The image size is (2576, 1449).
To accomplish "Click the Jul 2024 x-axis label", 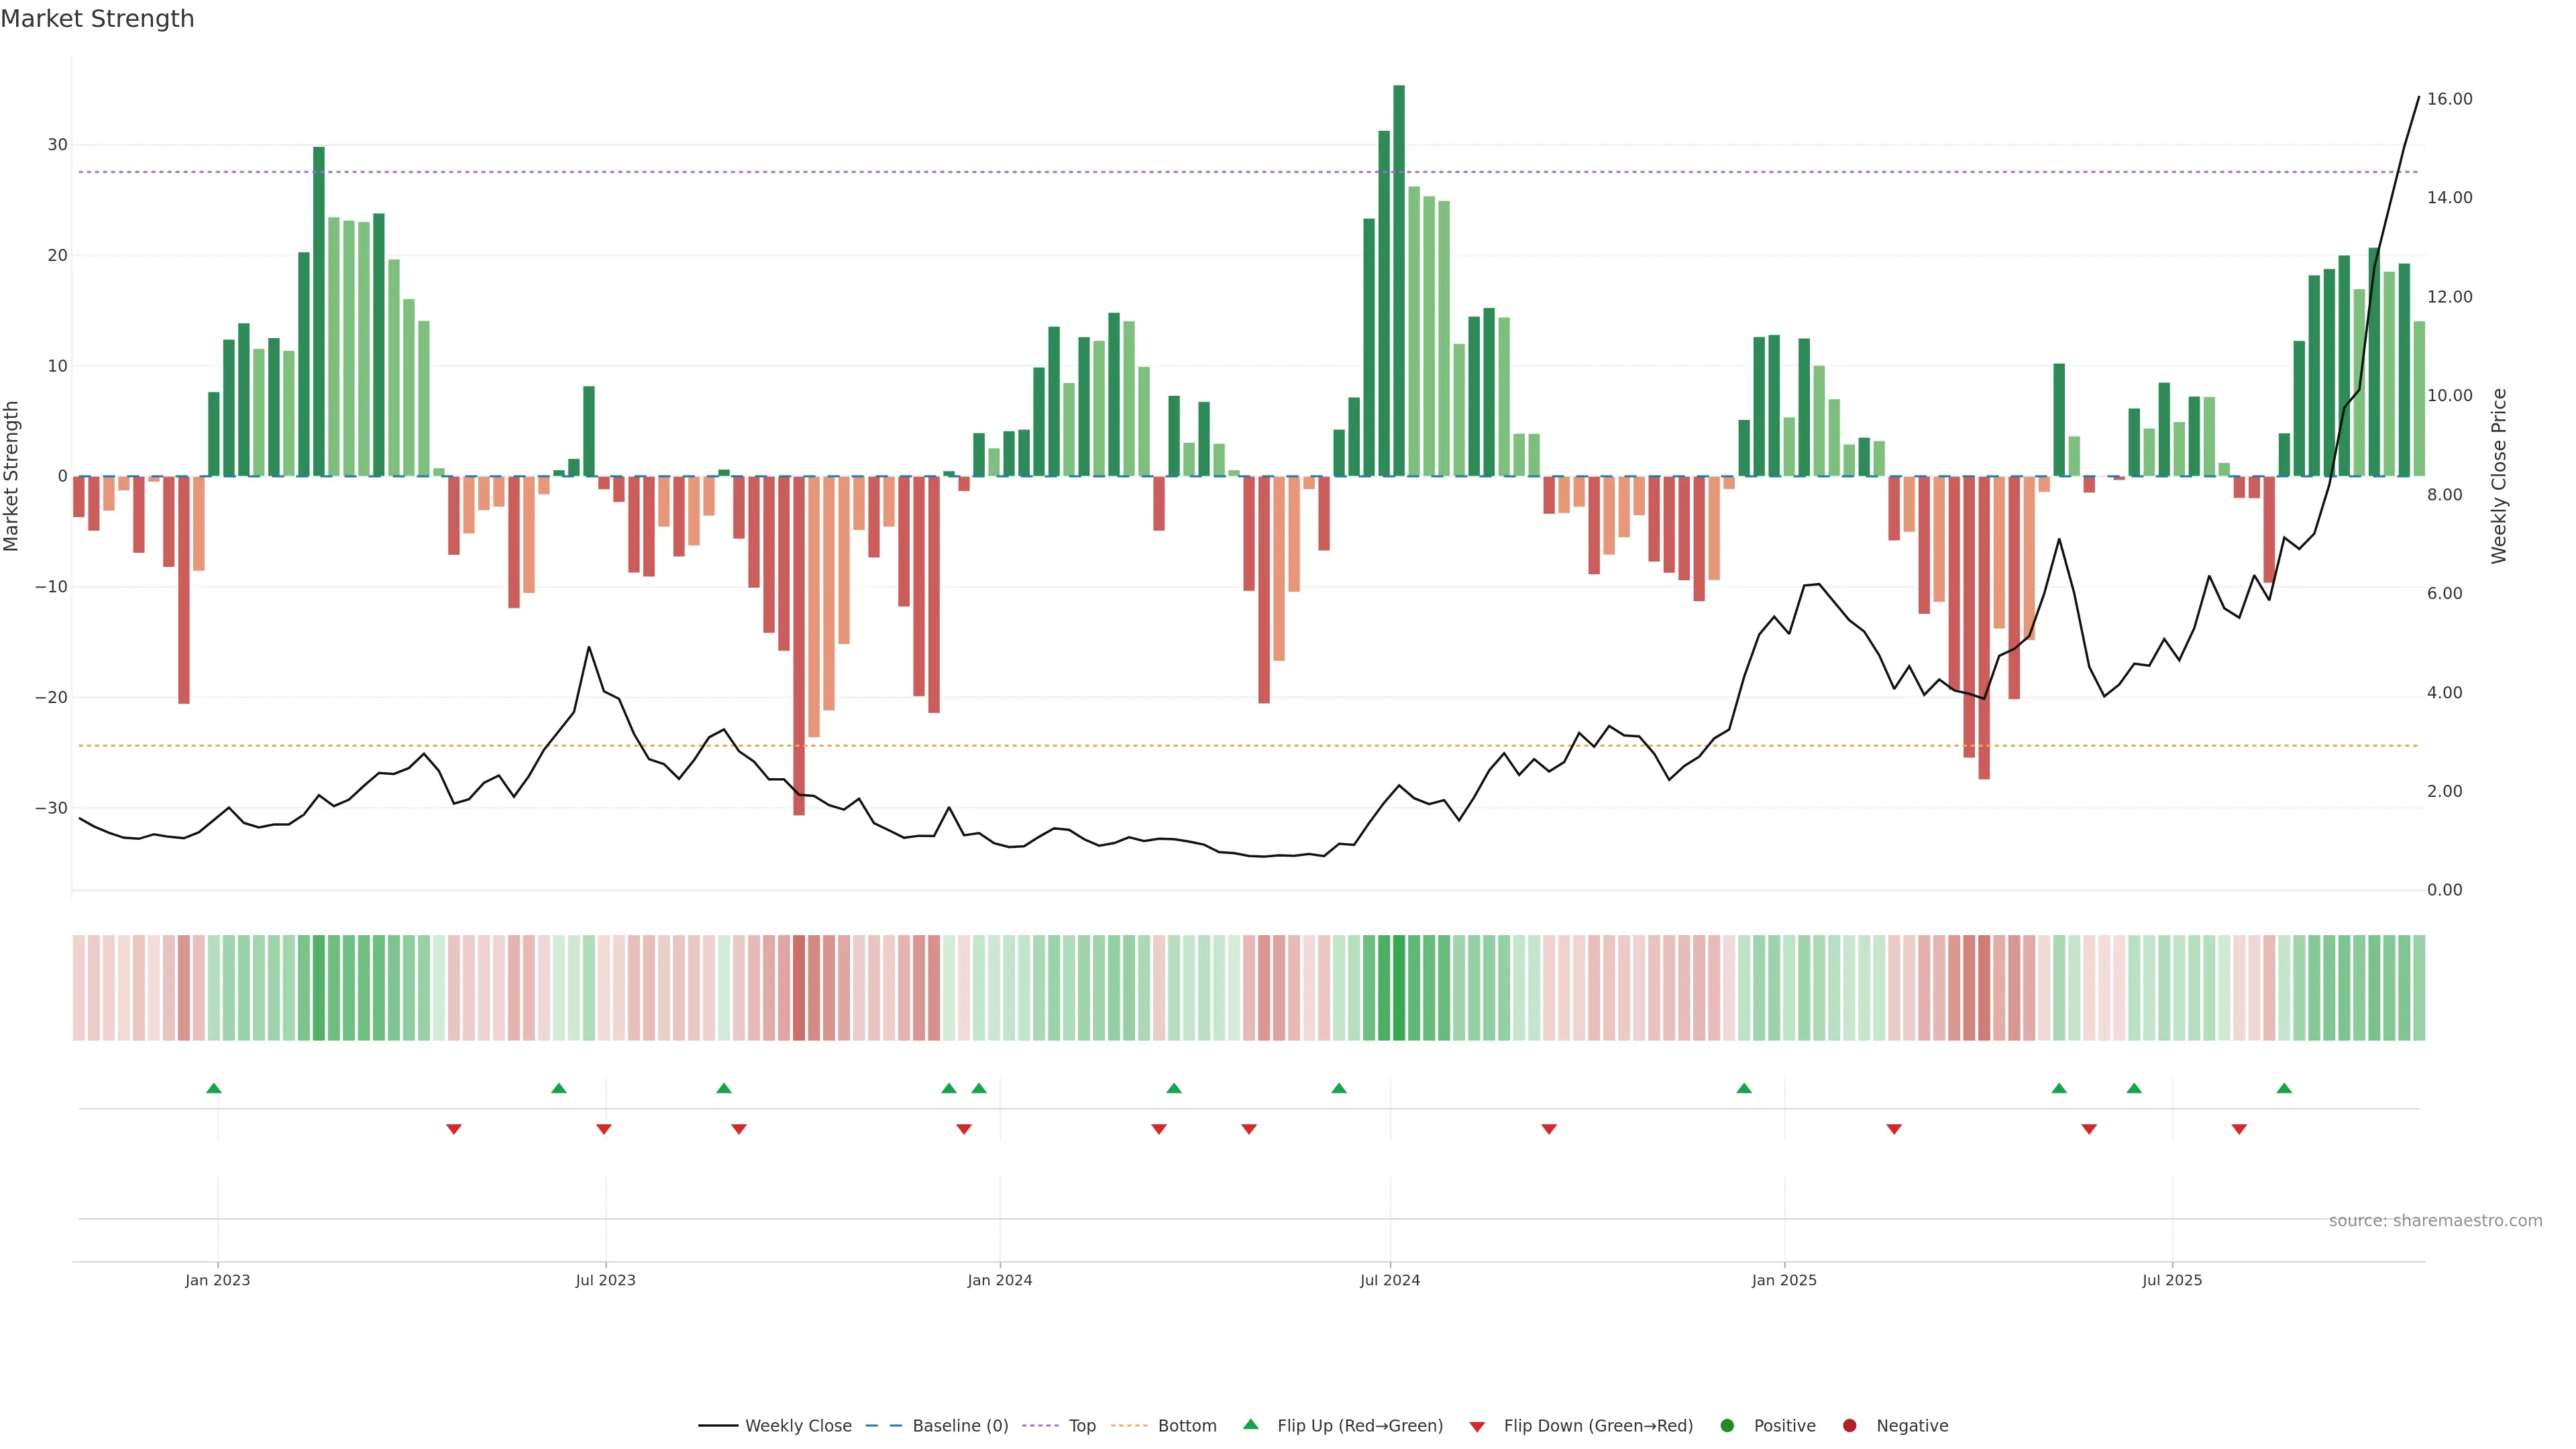I will coord(1389,1280).
